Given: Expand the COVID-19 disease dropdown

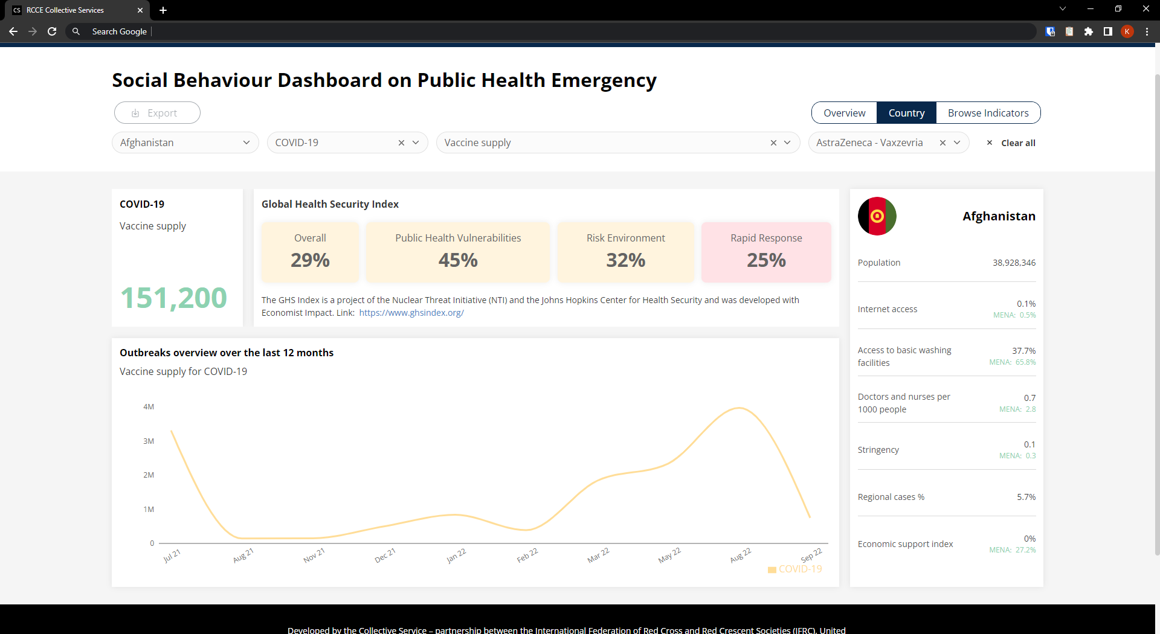Looking at the screenshot, I should 416,142.
